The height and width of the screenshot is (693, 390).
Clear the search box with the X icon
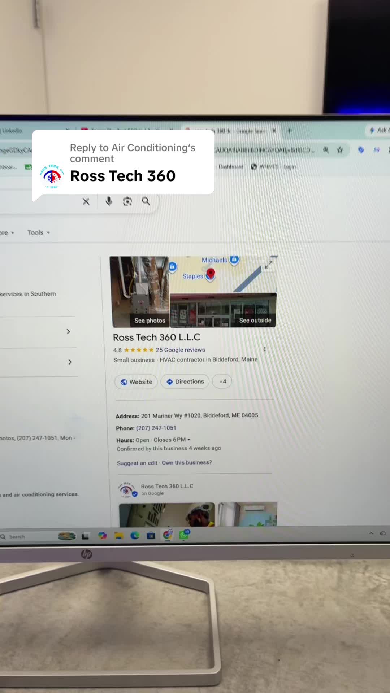pyautogui.click(x=86, y=201)
